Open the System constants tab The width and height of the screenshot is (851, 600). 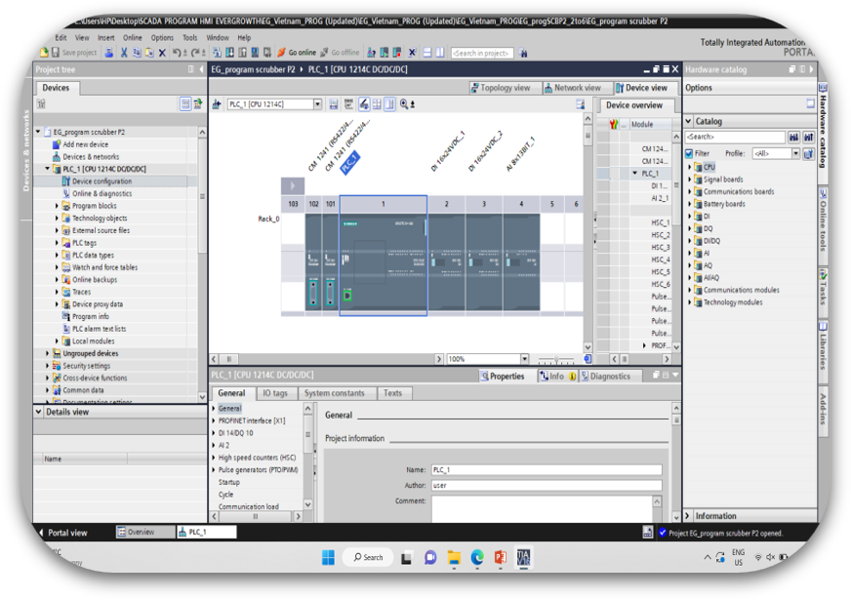(x=335, y=393)
